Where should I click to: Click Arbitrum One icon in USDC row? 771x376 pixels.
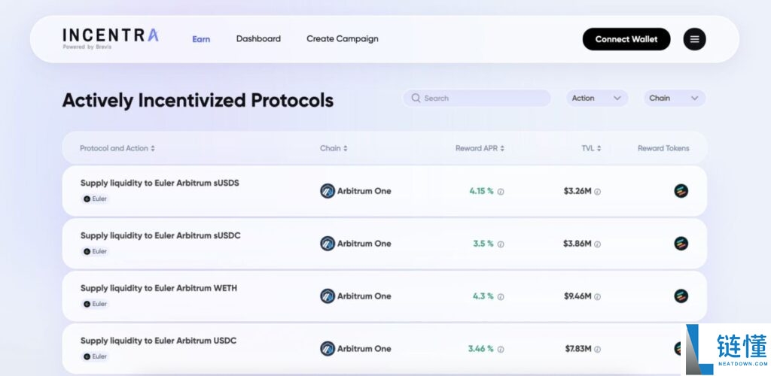point(328,349)
